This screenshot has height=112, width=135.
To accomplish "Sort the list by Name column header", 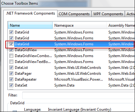I will pyautogui.click(x=30, y=25).
